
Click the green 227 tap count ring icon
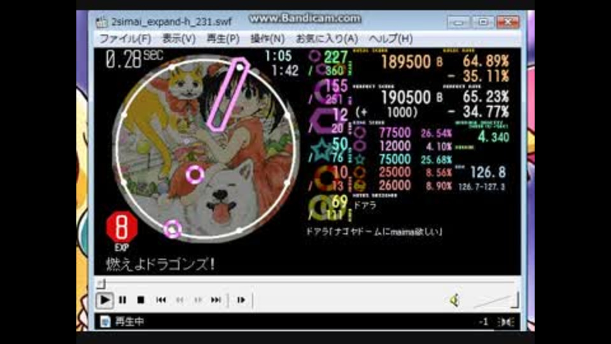[x=314, y=56]
